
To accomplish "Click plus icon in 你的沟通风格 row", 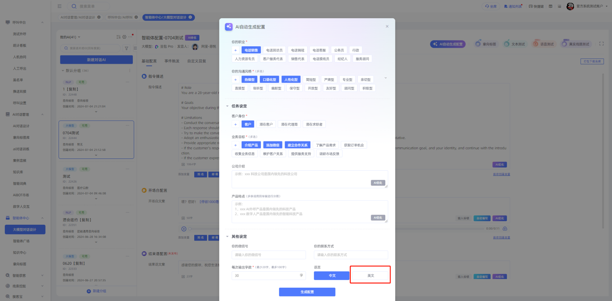I will click(235, 80).
